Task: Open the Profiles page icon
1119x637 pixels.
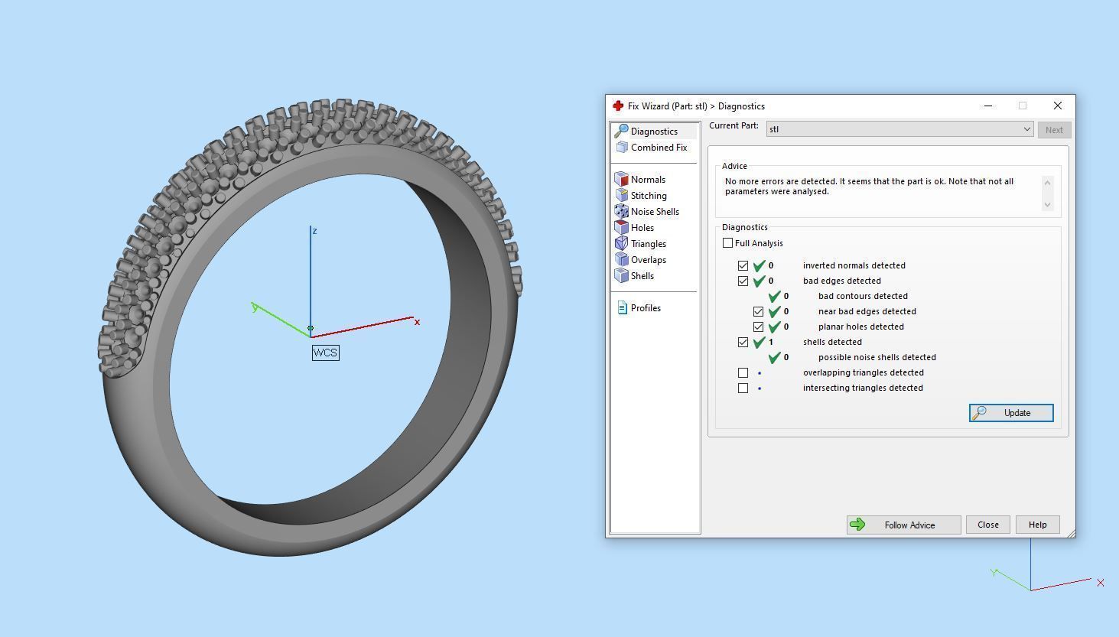Action: point(622,308)
